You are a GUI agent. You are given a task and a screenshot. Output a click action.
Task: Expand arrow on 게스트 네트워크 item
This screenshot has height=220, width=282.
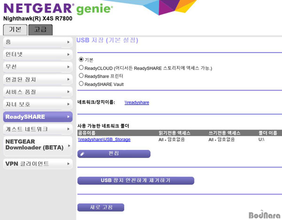(x=68, y=129)
